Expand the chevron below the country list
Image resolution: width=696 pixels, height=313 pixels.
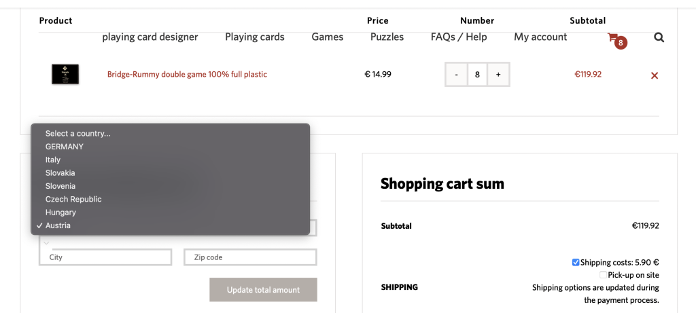click(x=46, y=243)
